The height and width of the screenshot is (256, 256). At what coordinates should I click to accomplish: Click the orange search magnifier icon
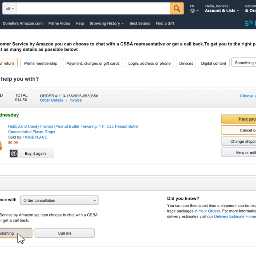(177, 9)
